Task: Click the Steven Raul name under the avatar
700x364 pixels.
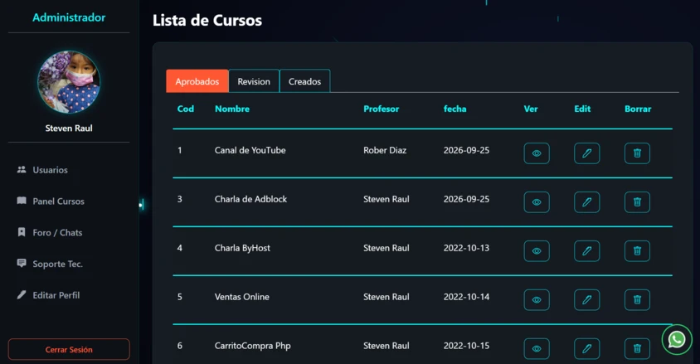Action: point(69,129)
